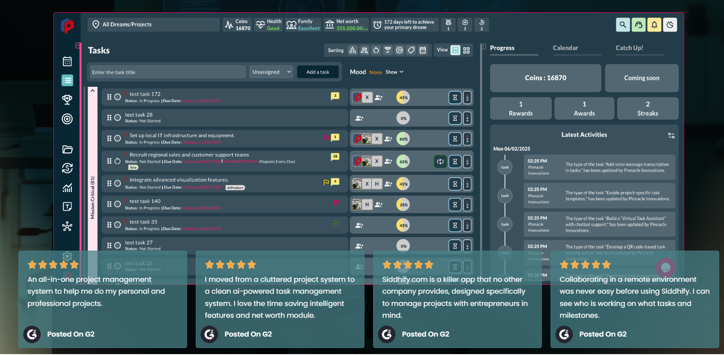This screenshot has height=355, width=724.
Task: Collapse the Mission Critical group
Action: (92, 91)
